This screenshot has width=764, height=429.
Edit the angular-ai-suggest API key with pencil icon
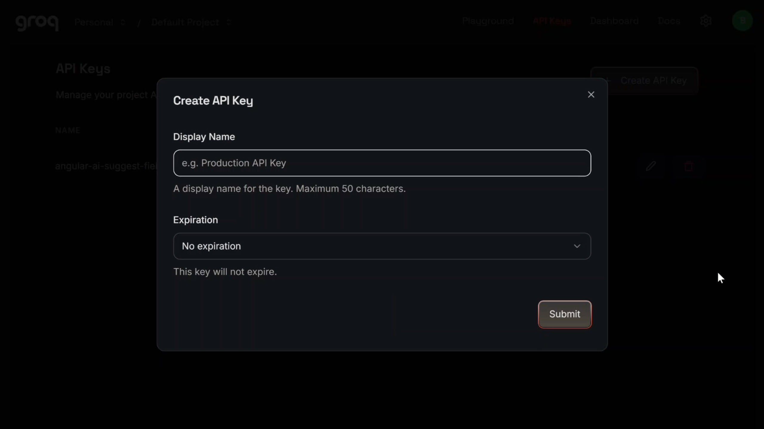651,166
